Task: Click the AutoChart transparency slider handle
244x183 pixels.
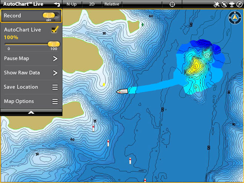Action: coord(54,44)
